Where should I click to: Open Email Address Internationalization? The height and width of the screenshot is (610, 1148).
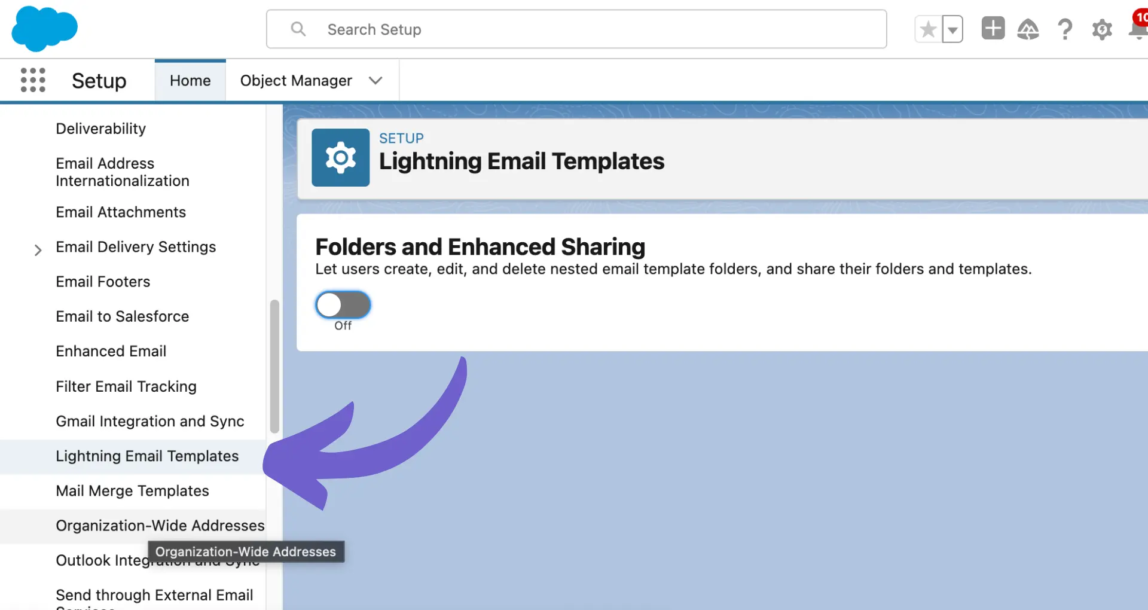pos(123,172)
